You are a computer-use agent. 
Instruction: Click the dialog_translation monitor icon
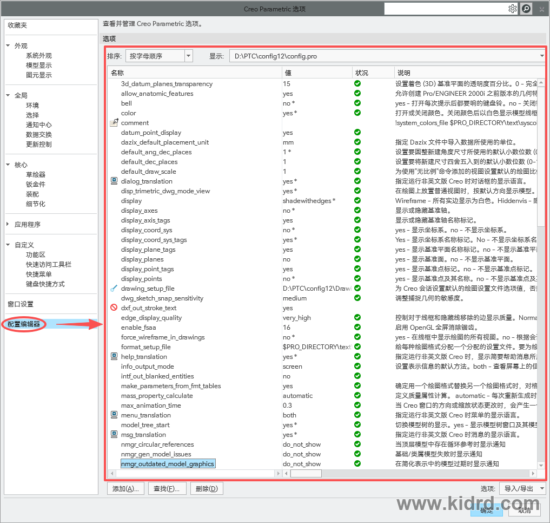[114, 181]
